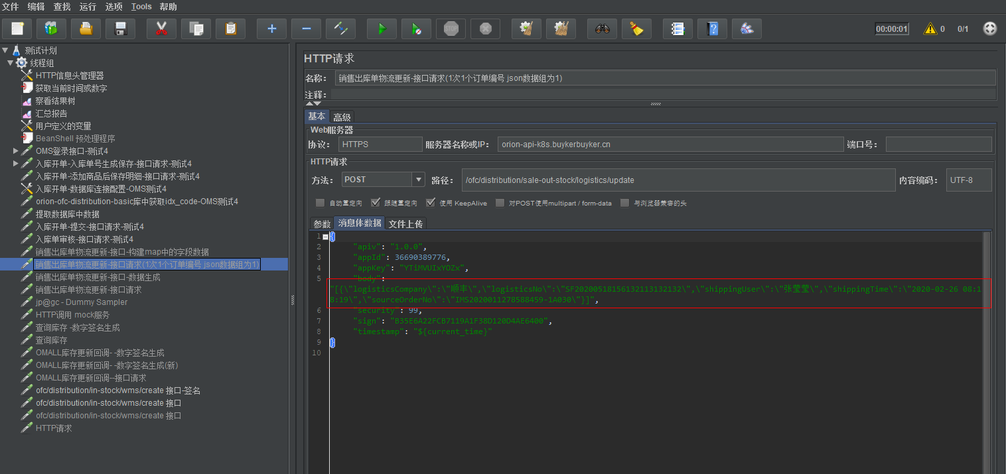Click the empty 端口号 input field
Screen dimensions: 1006x474
tap(939, 145)
